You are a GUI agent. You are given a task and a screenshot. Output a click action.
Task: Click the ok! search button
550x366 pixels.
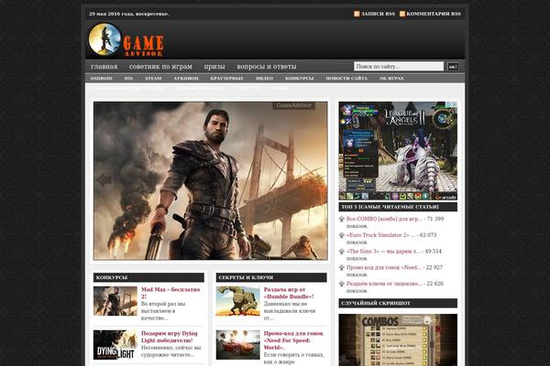[x=453, y=66]
